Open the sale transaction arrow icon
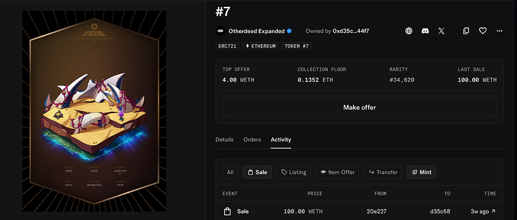 click(x=493, y=212)
